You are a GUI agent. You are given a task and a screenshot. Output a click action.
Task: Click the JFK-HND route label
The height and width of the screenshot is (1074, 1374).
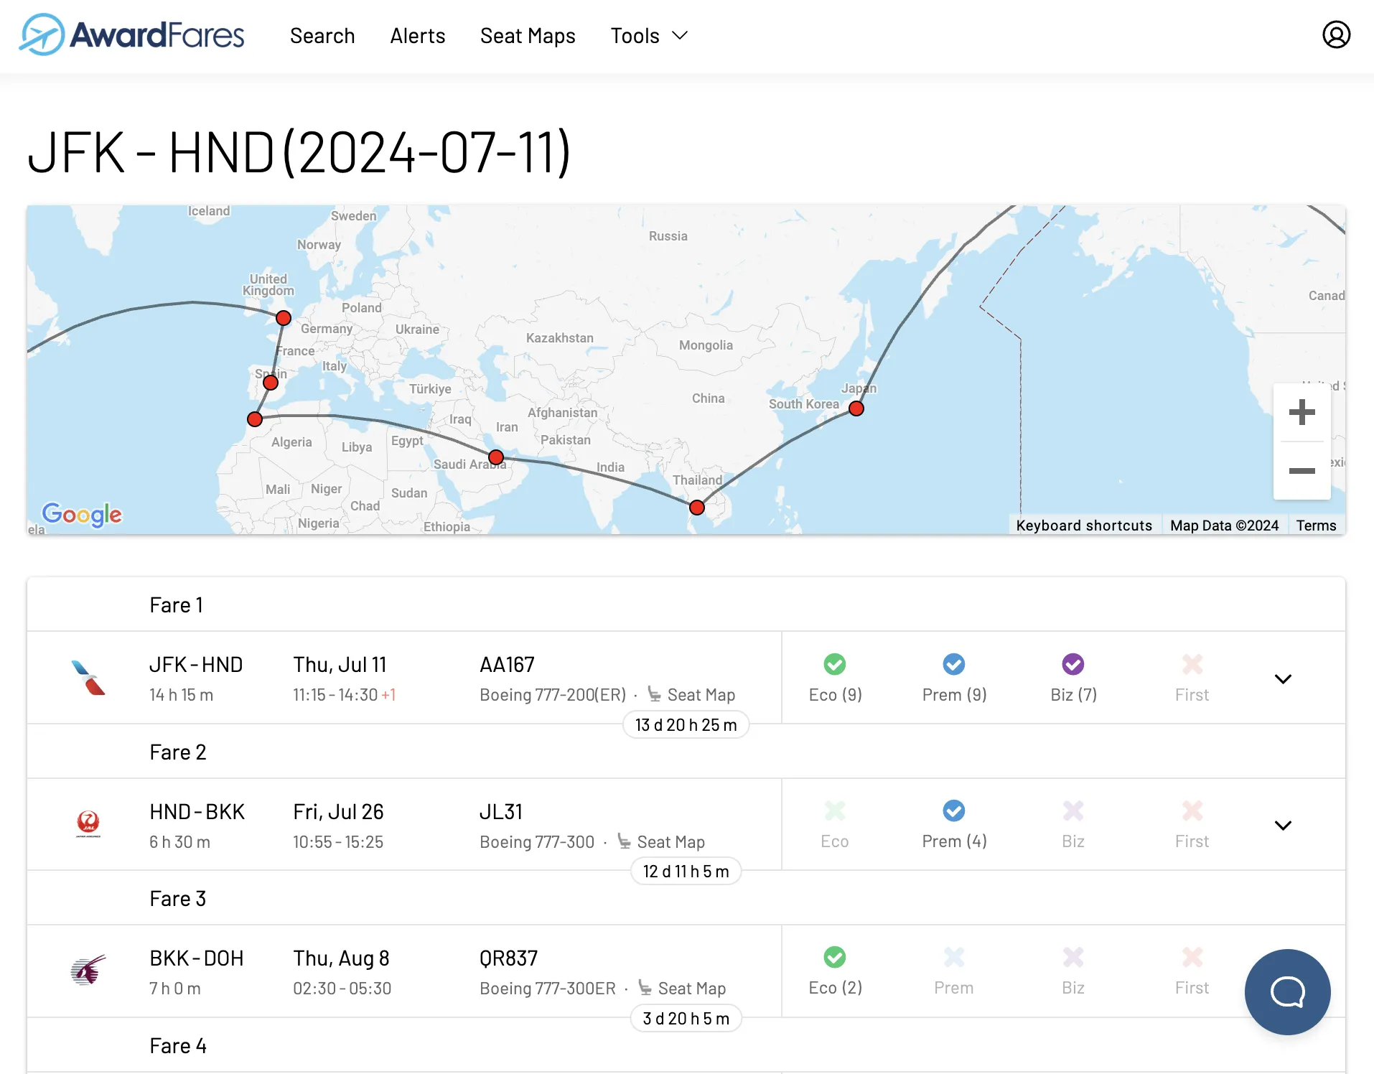coord(196,665)
